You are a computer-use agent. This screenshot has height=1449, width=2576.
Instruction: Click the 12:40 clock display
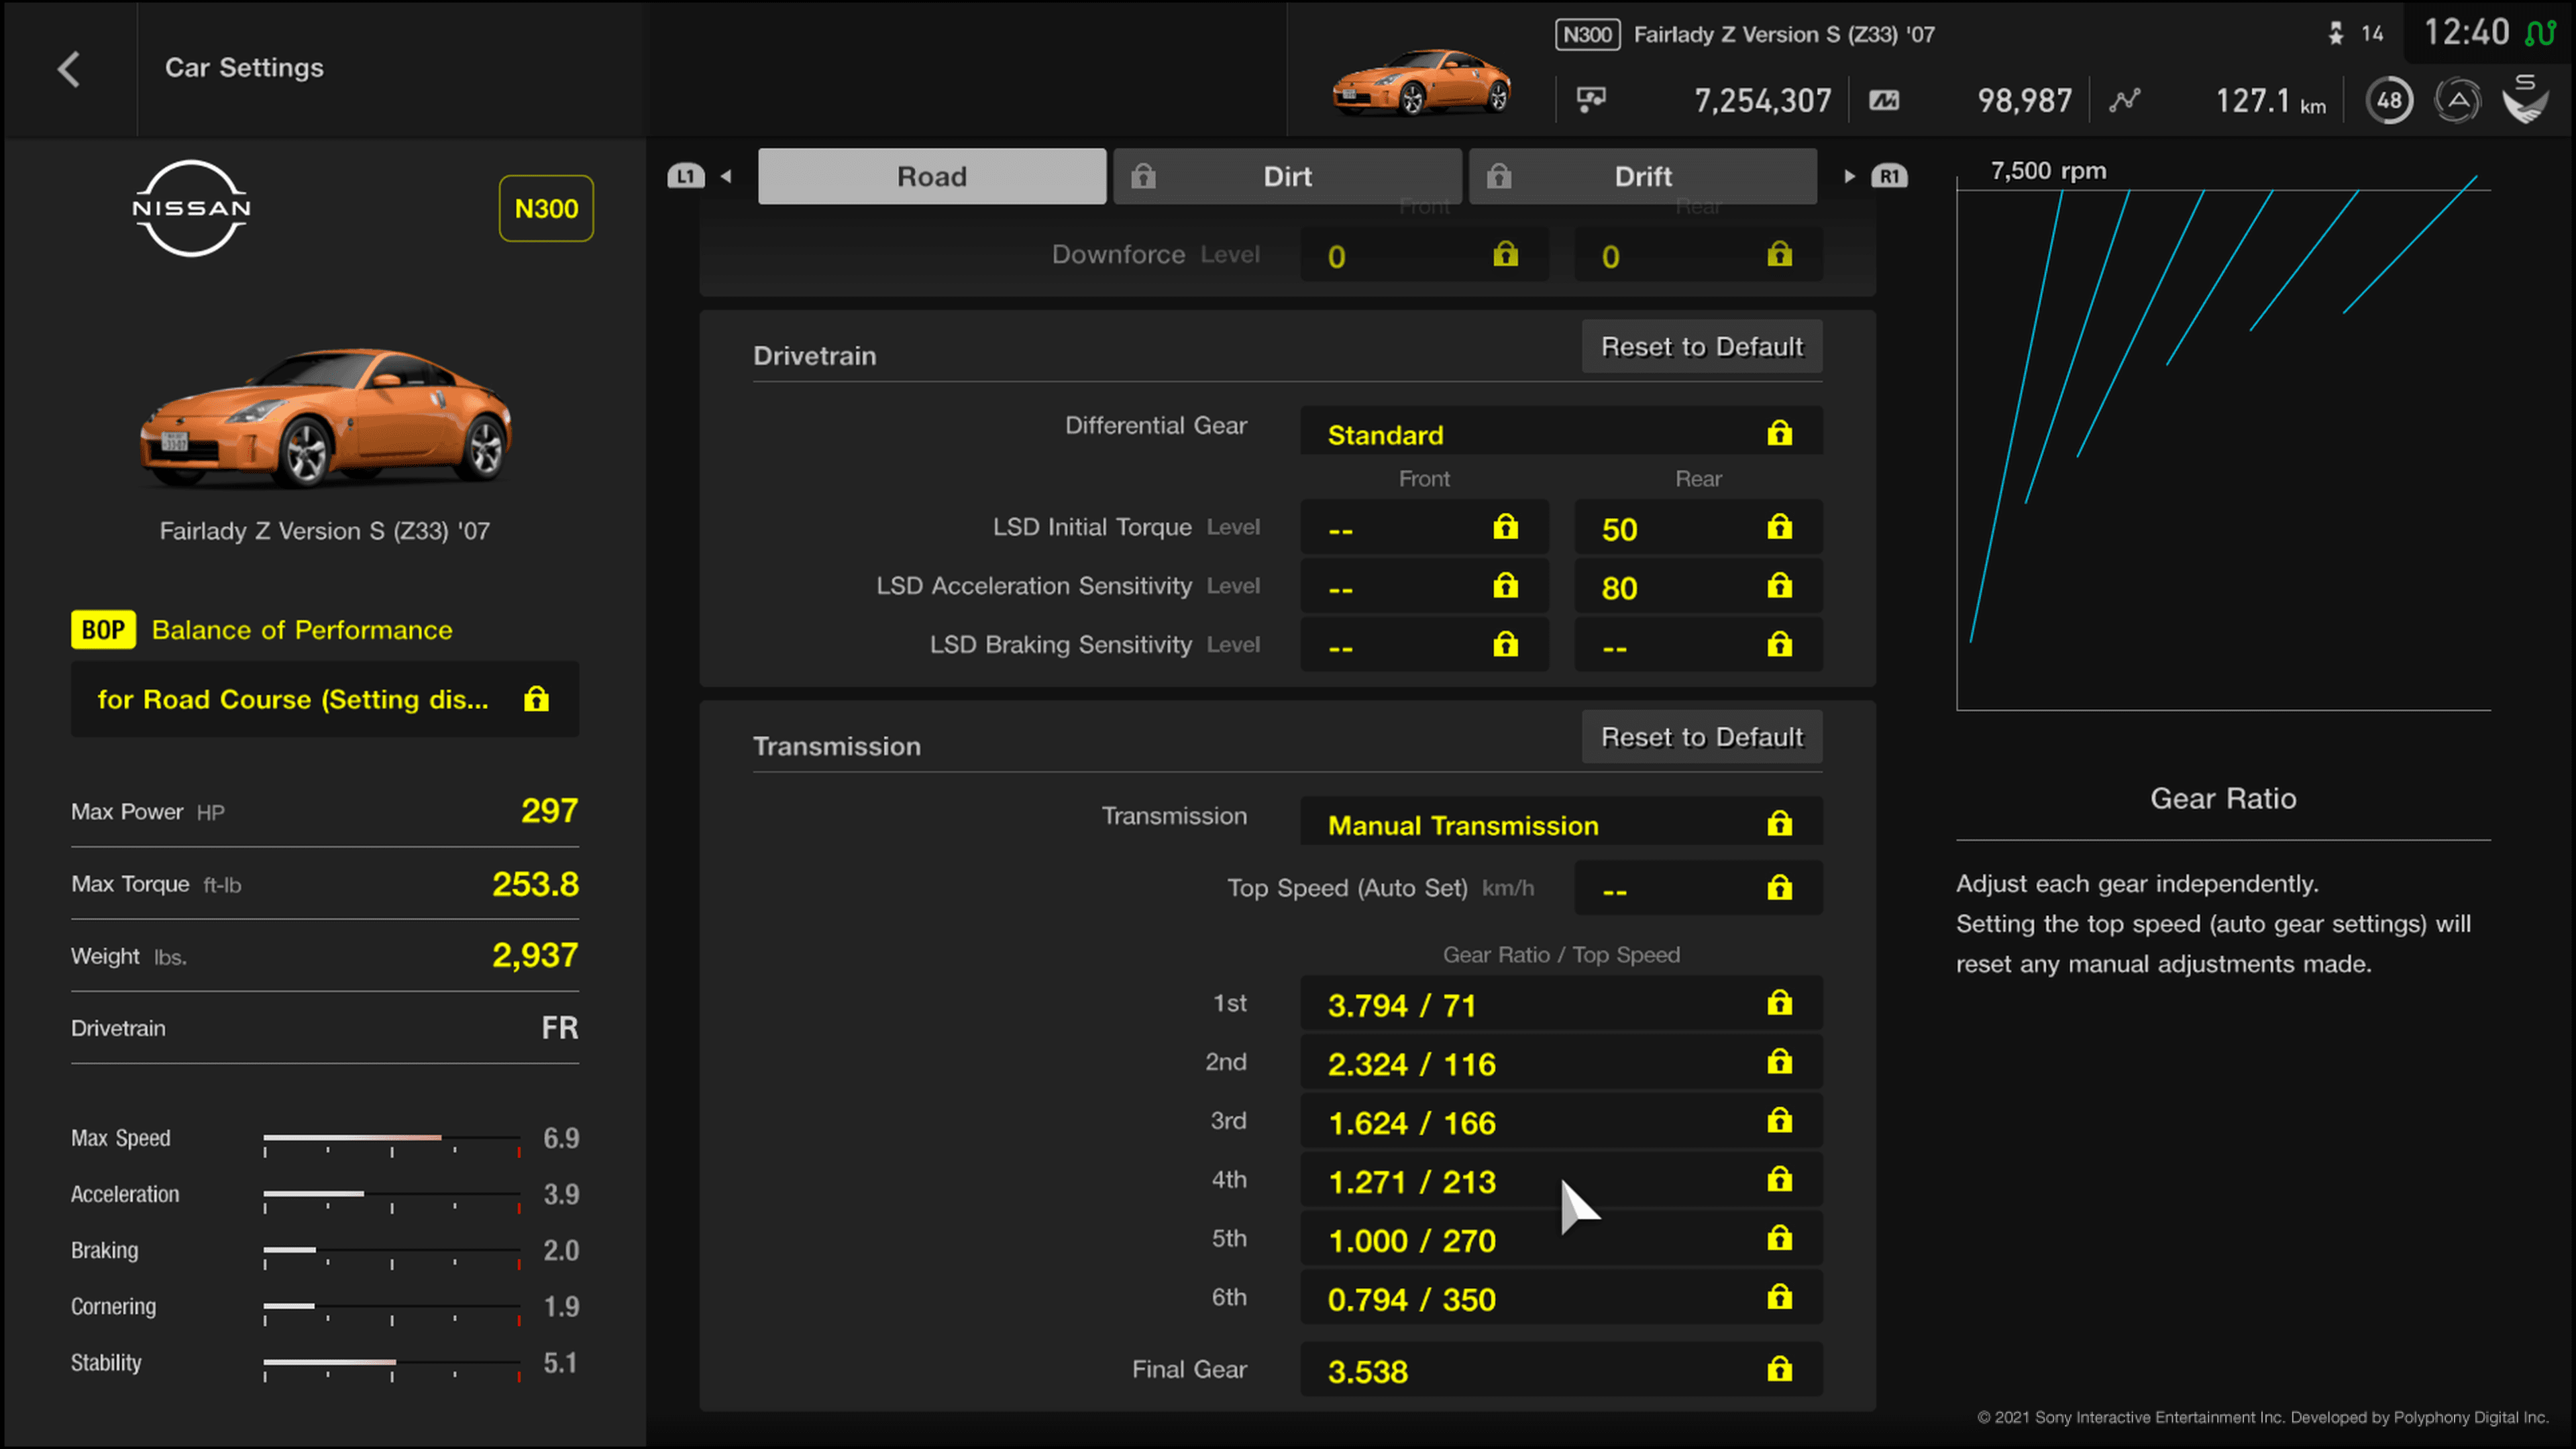click(2466, 32)
